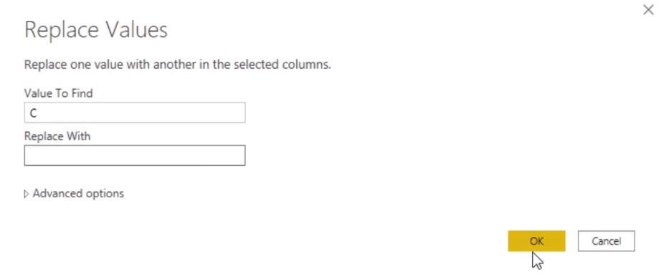Click the Advanced options label text

[x=78, y=193]
